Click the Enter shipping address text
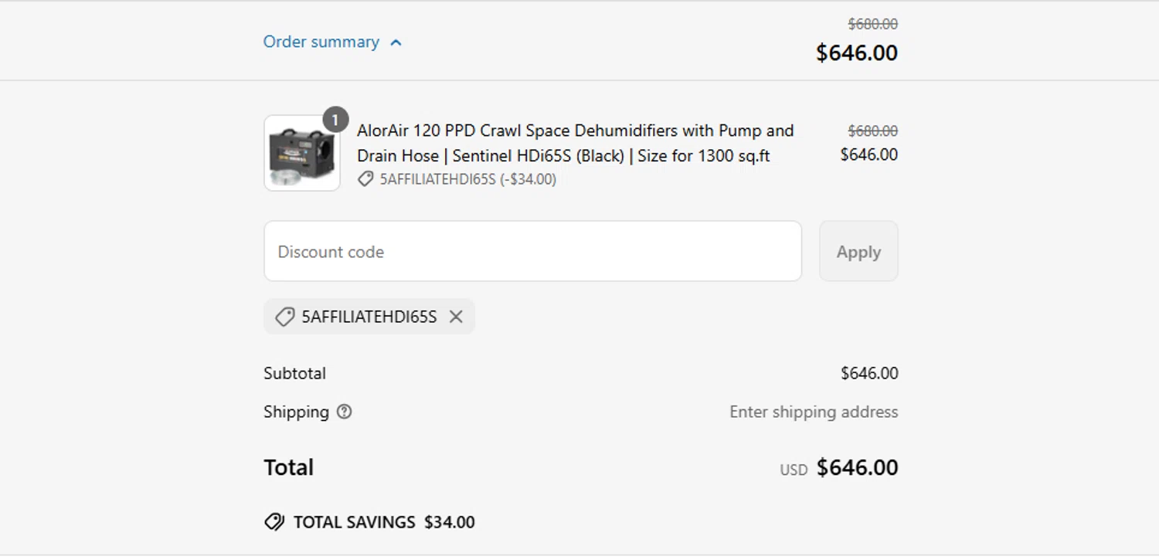This screenshot has height=560, width=1159. pos(814,412)
